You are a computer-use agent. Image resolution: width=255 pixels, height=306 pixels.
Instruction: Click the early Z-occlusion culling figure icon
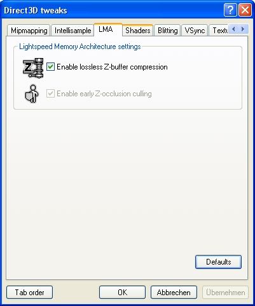(32, 94)
